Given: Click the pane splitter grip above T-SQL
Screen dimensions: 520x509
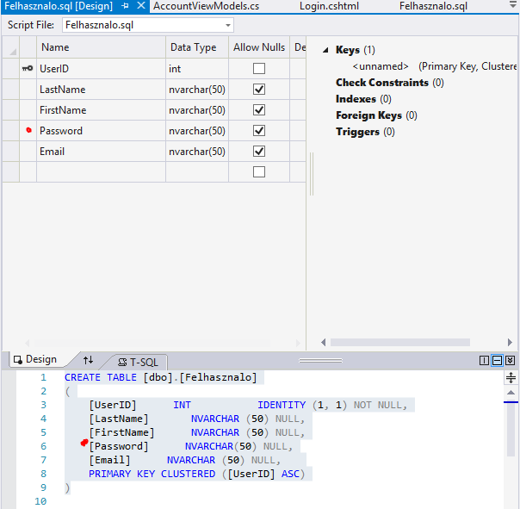Looking at the screenshot, I should coord(320,360).
